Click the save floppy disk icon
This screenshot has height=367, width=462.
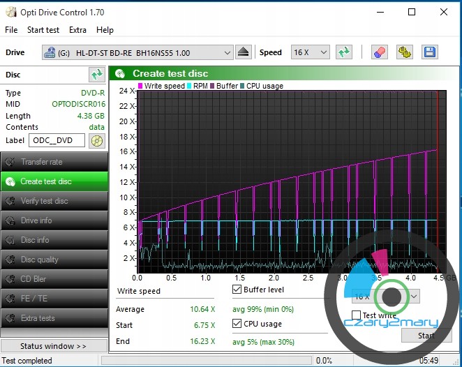pyautogui.click(x=429, y=52)
